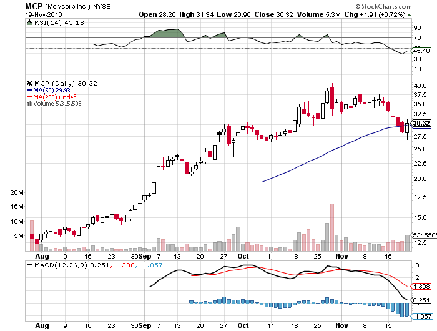Click the 5M volume axis label
Viewport: 437px width, 331px height.
point(19,236)
